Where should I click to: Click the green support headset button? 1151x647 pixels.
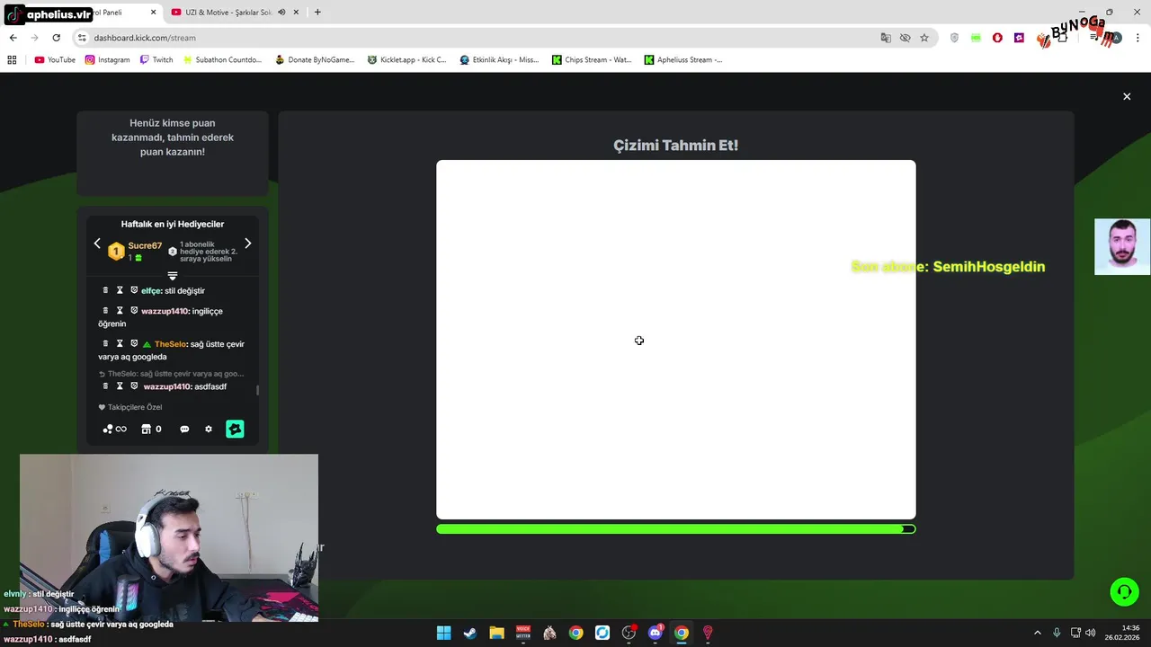click(x=1124, y=591)
